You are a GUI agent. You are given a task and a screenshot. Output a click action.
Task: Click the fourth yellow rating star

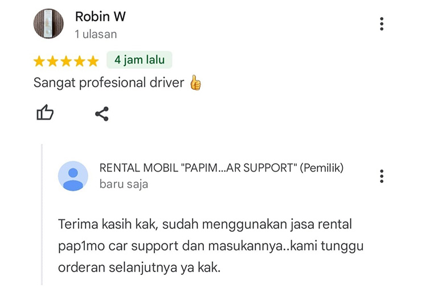(80, 61)
